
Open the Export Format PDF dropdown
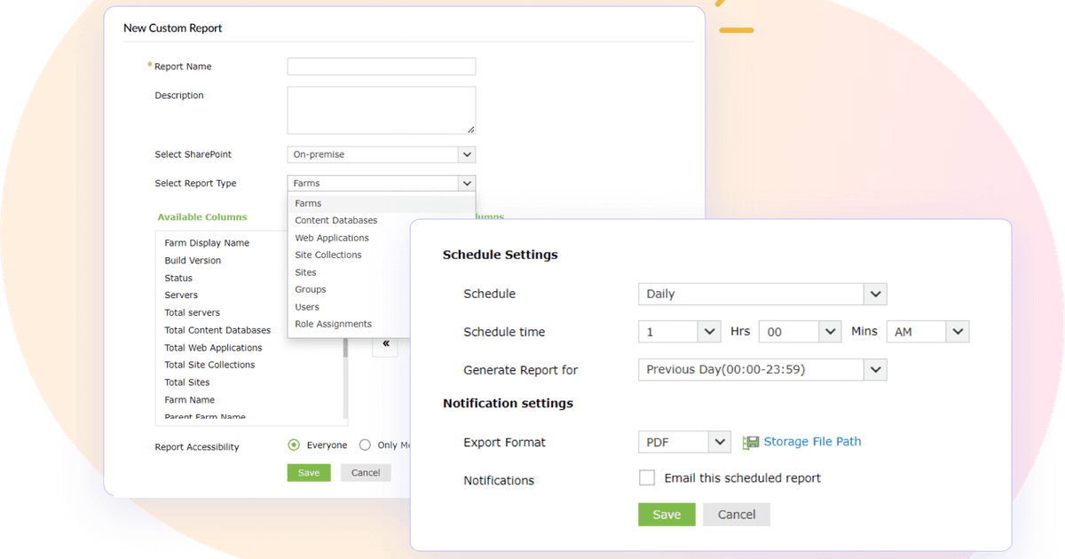tap(684, 442)
